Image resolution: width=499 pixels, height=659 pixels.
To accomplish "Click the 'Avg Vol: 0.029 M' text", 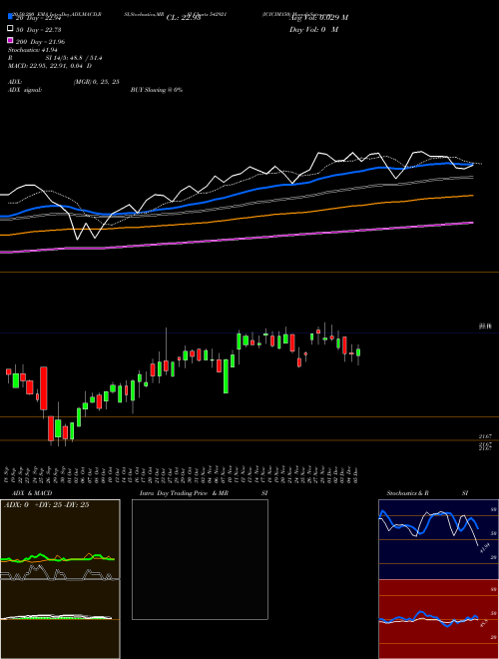I will pyautogui.click(x=318, y=18).
